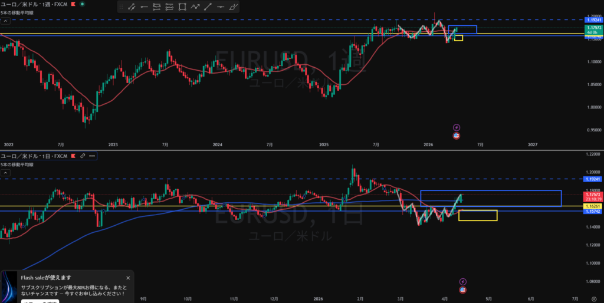Image resolution: width=604 pixels, height=303 pixels.
Task: Choose the diagonal line tool right of path tool
Action: (208, 7)
